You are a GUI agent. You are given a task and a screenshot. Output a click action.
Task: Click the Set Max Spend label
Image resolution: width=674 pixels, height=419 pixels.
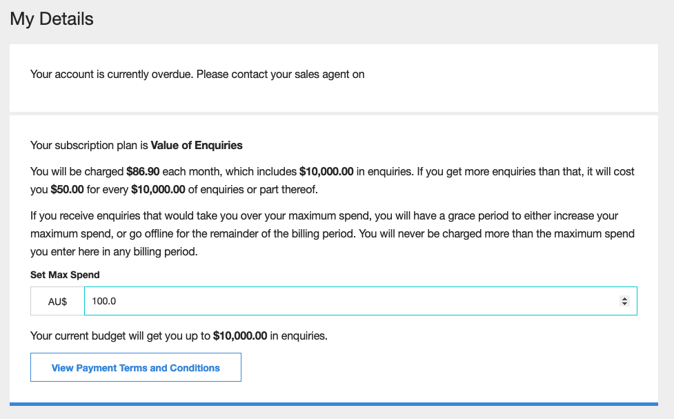coord(65,275)
